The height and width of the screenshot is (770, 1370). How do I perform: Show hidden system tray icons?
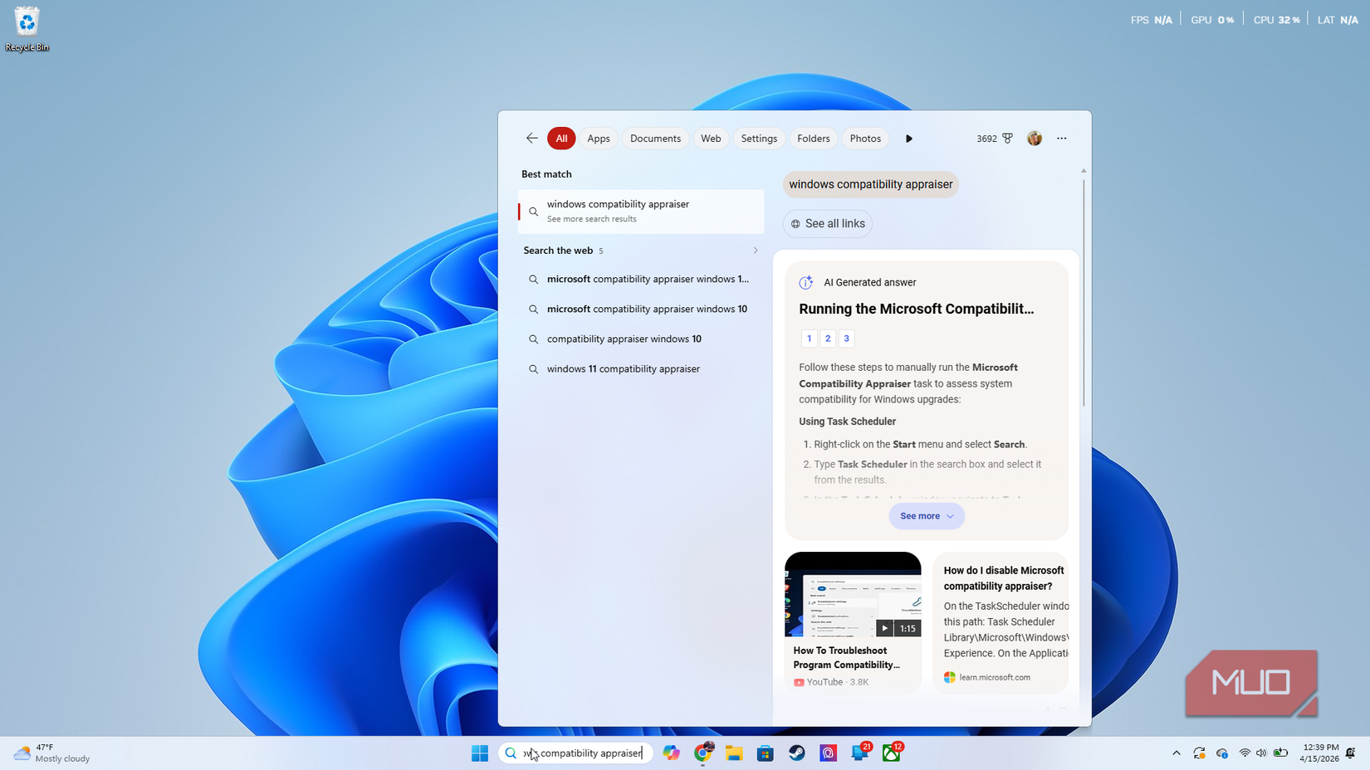(1176, 753)
